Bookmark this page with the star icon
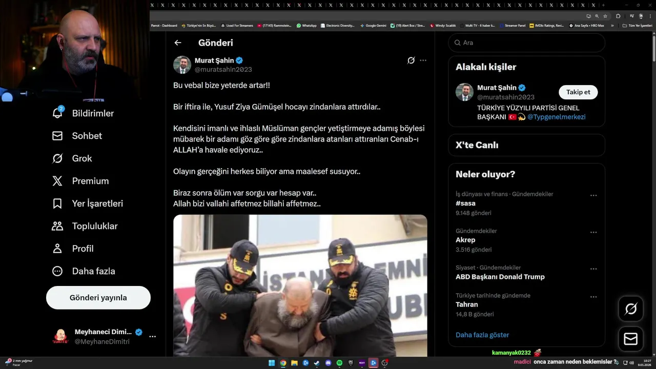 (605, 16)
